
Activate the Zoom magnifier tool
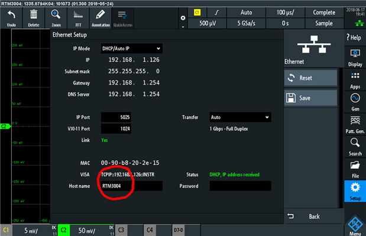point(56,18)
